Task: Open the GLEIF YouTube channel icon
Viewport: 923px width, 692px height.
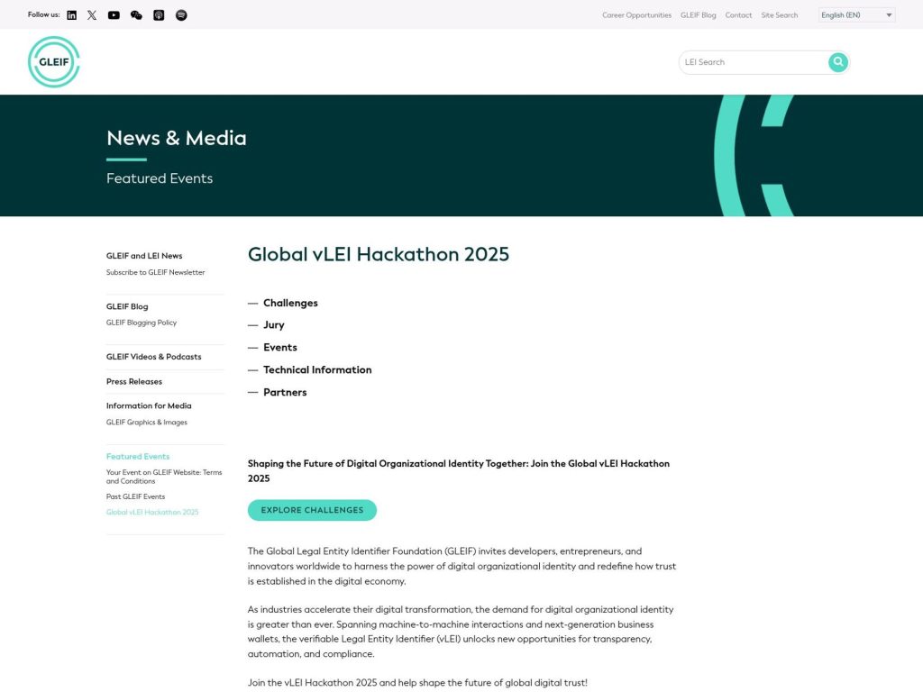Action: (114, 14)
